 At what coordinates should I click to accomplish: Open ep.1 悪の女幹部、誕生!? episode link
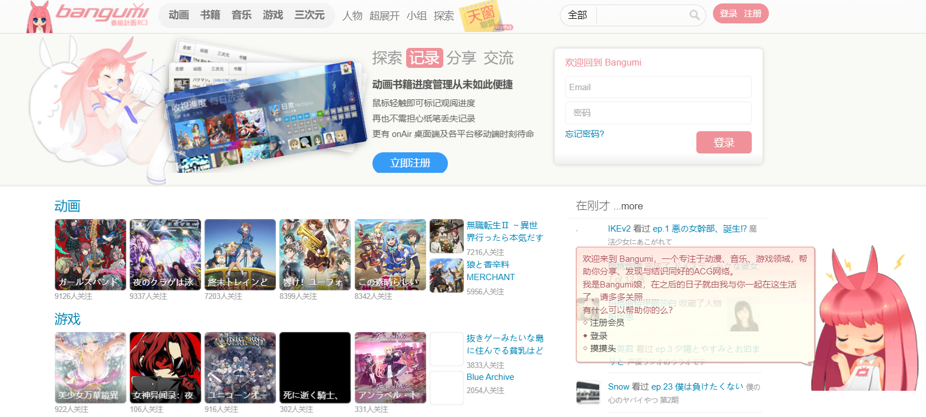pos(700,229)
